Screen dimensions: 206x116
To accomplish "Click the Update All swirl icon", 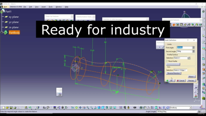I will [141, 108].
